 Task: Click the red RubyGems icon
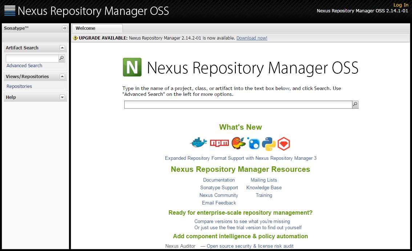284,144
